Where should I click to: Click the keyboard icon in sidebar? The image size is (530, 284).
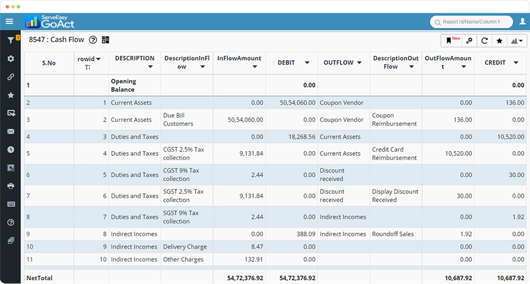click(x=10, y=204)
